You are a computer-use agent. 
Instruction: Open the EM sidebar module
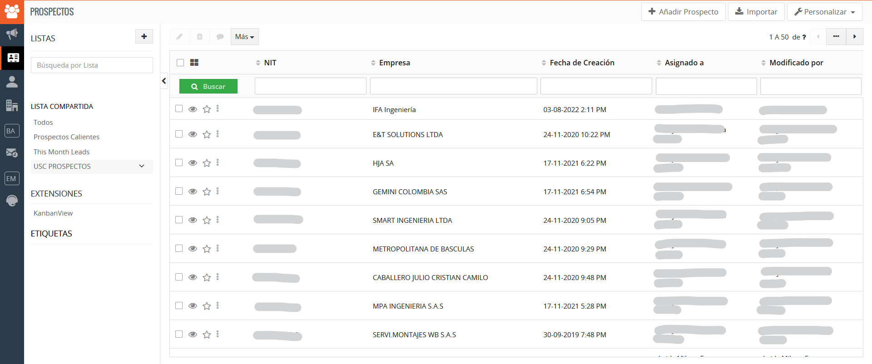[x=12, y=178]
